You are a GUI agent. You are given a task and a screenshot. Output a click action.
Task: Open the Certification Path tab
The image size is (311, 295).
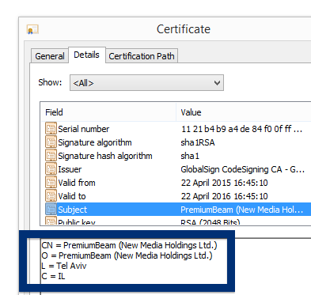tap(142, 56)
